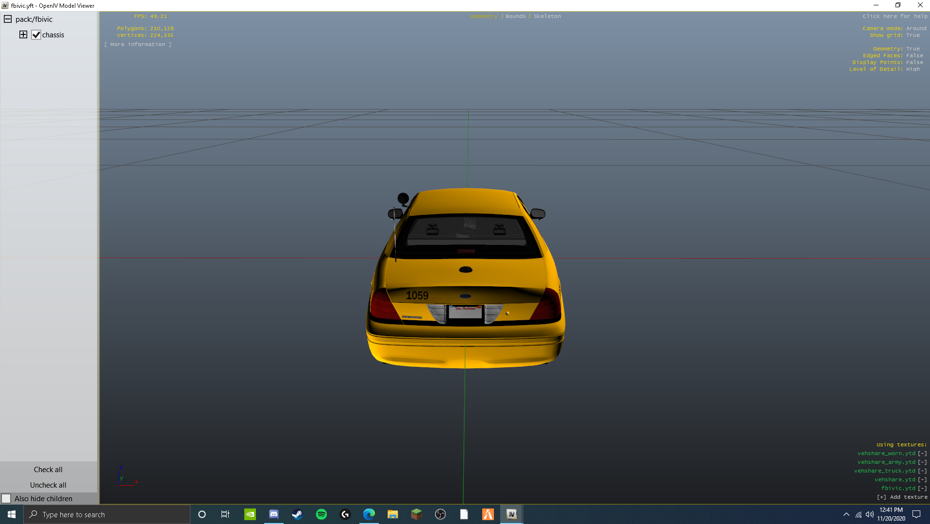Open File Explorer from the taskbar
The height and width of the screenshot is (524, 930).
click(392, 514)
